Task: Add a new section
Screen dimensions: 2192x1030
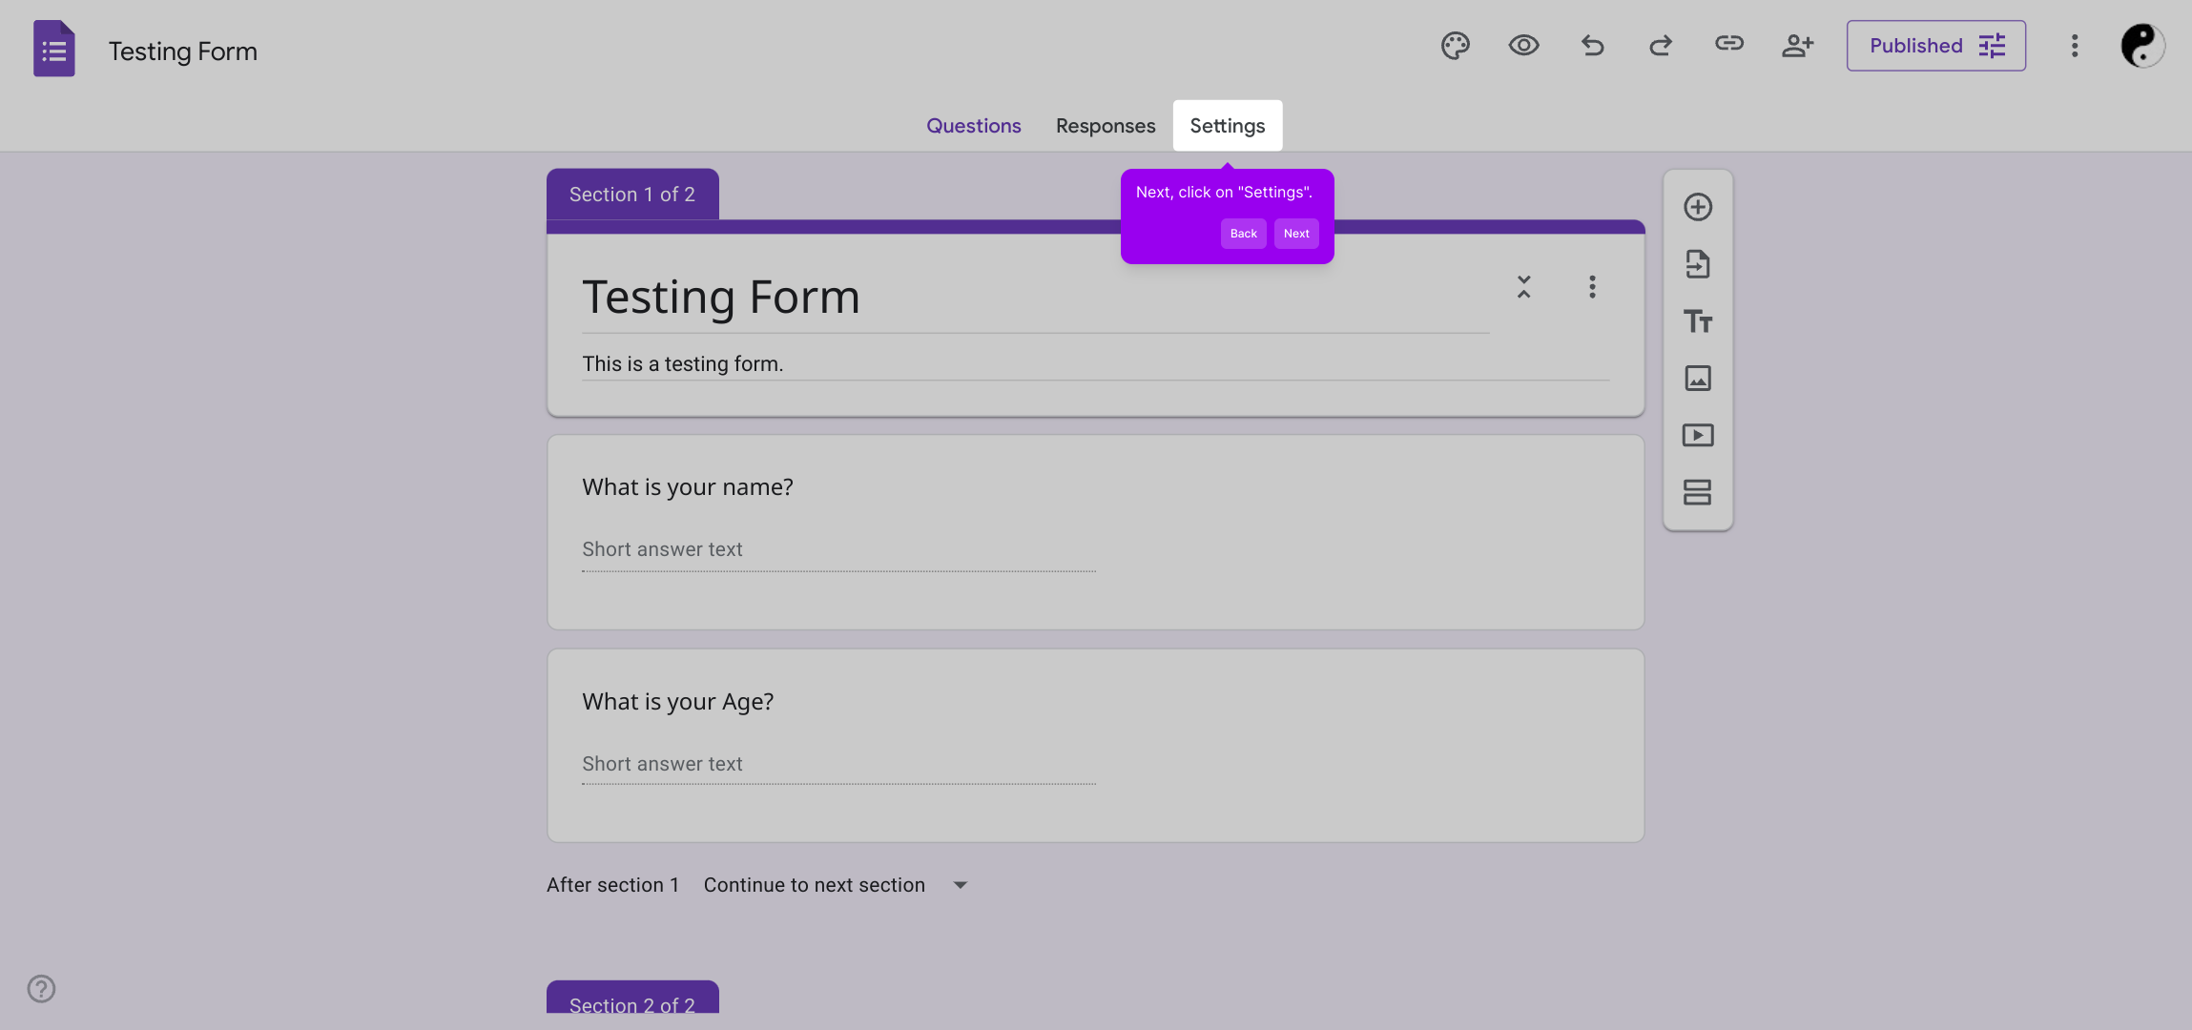Action: [x=1698, y=492]
